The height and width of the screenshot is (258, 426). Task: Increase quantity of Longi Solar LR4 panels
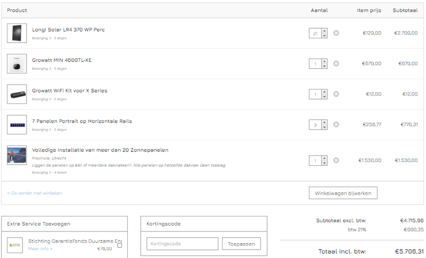324,31
